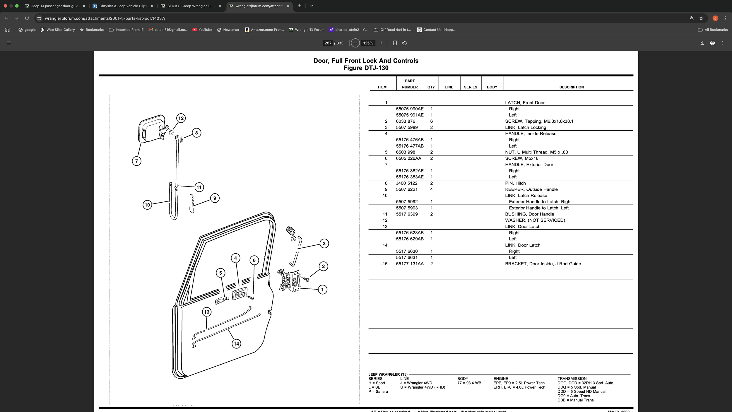Open the WranglerTJ Forum bookmark

click(307, 30)
